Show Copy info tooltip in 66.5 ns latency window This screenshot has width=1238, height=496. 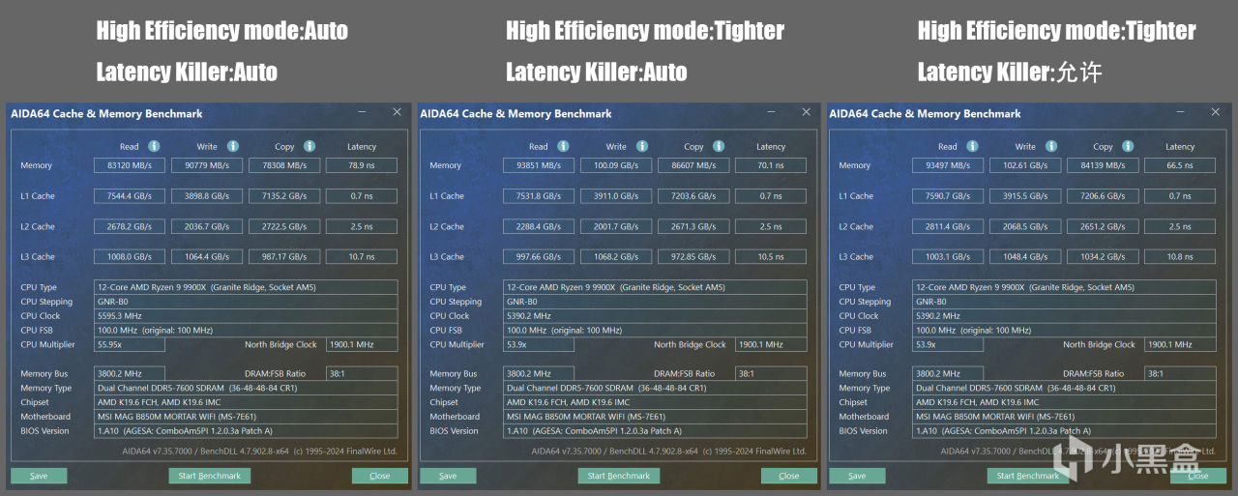click(1128, 146)
